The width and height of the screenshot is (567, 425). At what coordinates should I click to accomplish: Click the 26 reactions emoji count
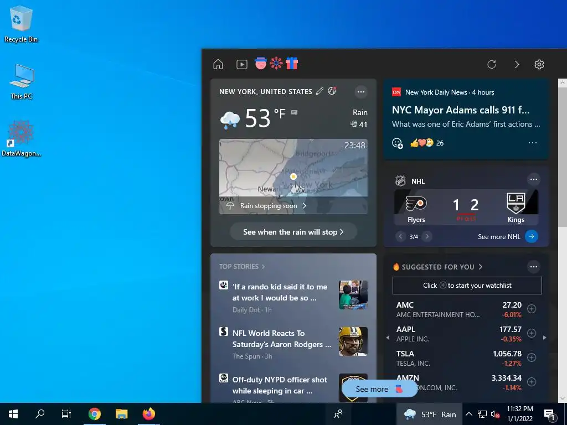click(x=427, y=143)
